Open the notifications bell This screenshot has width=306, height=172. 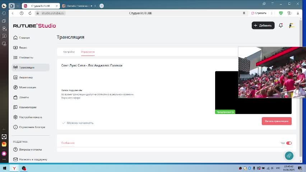280,25
